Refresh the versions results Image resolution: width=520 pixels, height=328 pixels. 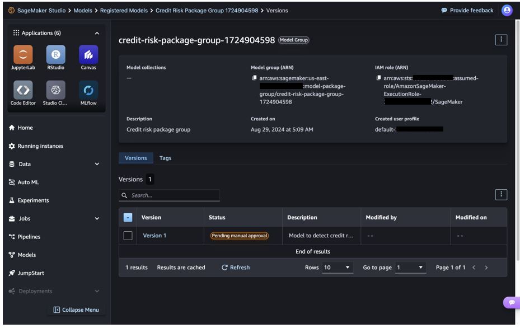pos(236,268)
